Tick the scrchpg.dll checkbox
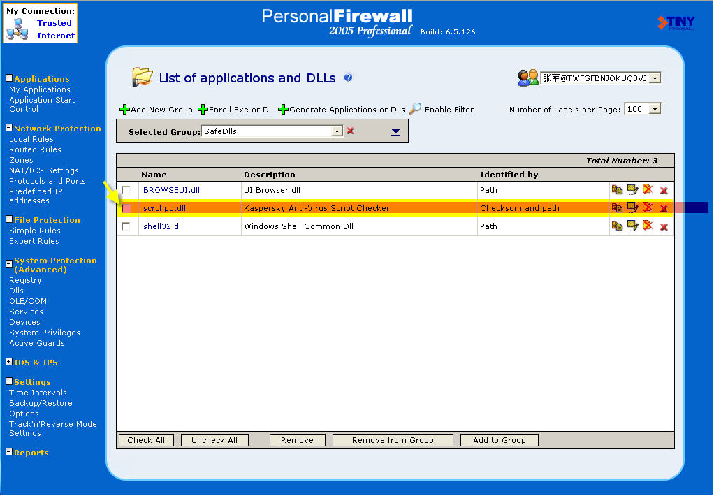 point(126,208)
